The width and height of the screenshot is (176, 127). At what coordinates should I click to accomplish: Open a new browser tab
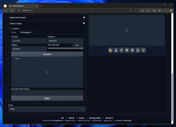(42, 6)
